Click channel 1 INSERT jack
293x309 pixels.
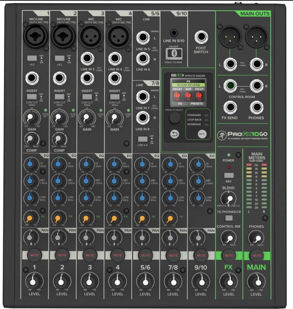[32, 78]
